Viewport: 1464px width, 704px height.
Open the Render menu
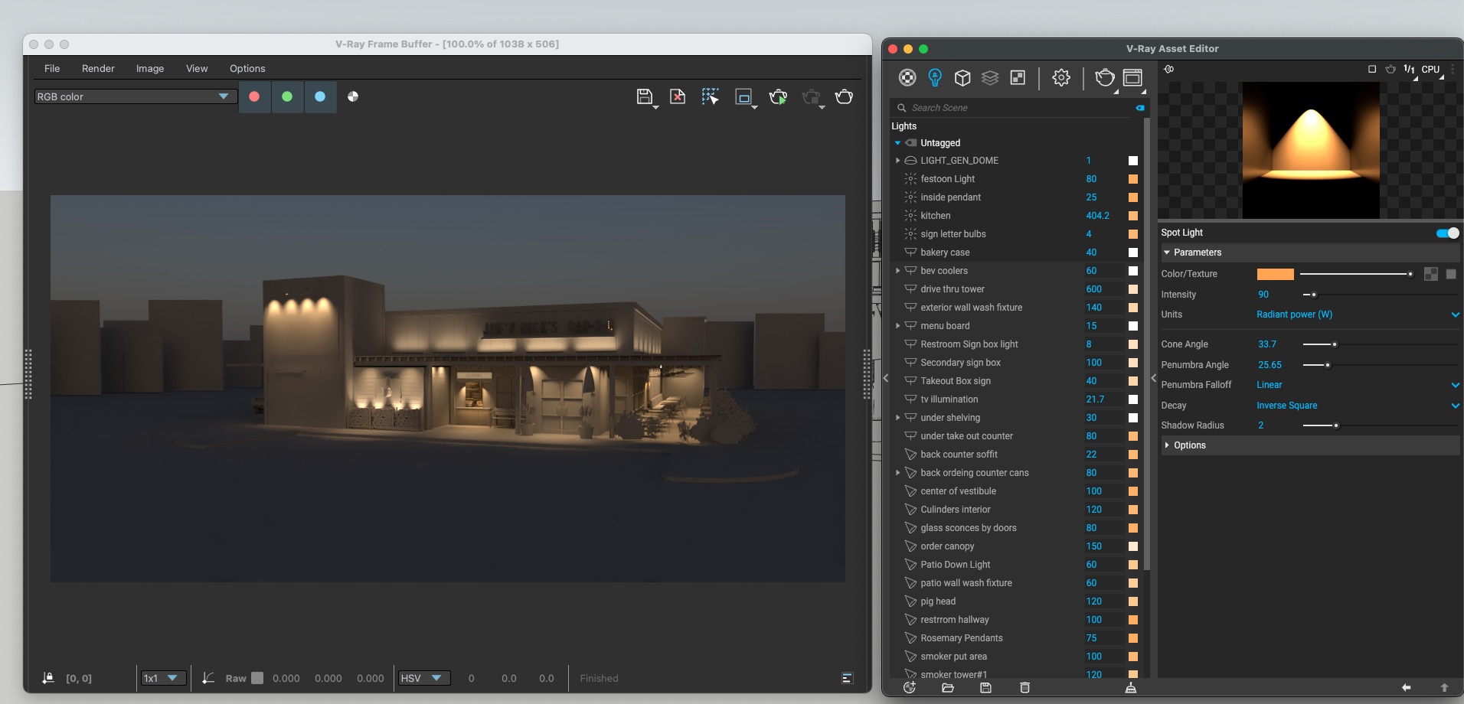click(x=98, y=68)
